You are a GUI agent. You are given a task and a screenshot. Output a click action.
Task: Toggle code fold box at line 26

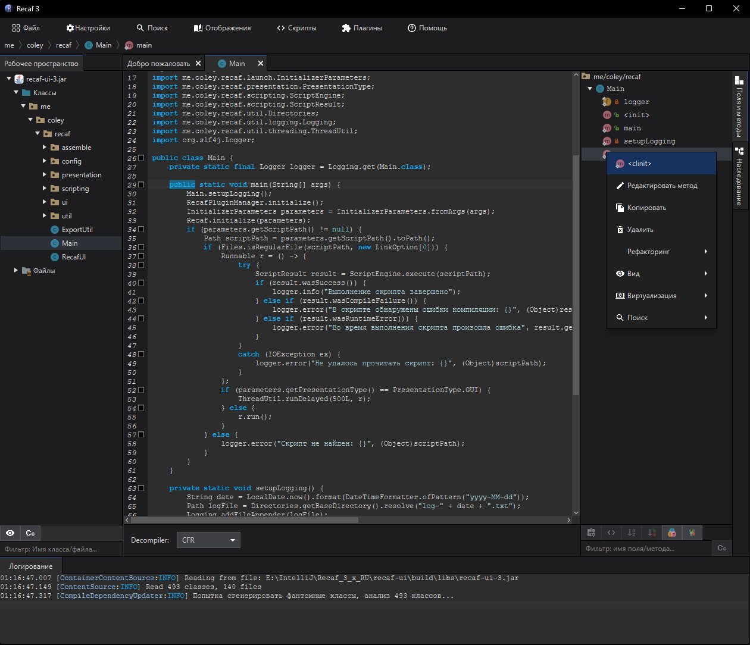(x=141, y=158)
